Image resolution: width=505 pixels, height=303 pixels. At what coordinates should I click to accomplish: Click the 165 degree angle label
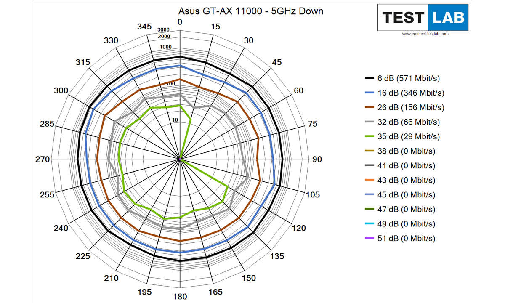[x=215, y=292]
